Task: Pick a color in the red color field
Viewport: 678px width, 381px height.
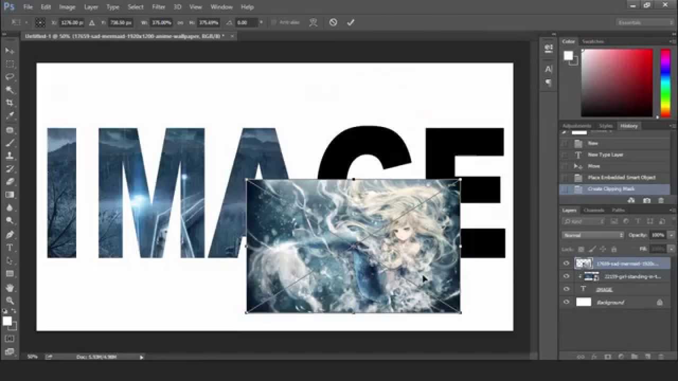Action: coord(617,83)
